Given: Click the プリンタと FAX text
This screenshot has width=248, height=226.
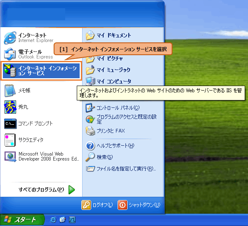Looking at the screenshot, I should tap(111, 130).
